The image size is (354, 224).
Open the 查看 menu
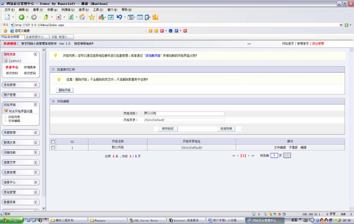(38, 10)
